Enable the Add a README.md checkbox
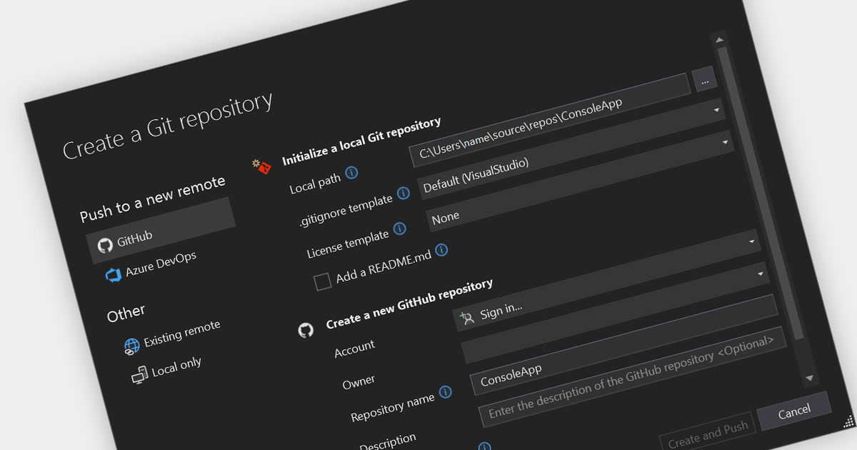The width and height of the screenshot is (857, 450). pos(323,281)
